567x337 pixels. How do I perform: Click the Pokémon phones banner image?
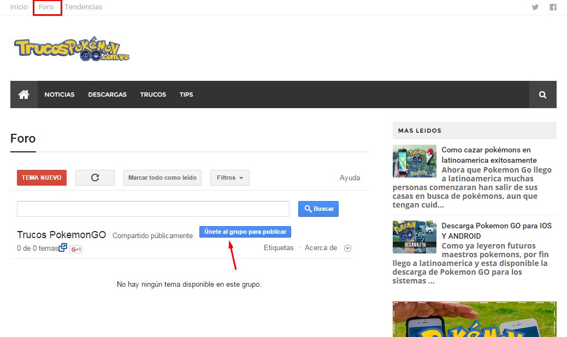[x=475, y=320]
